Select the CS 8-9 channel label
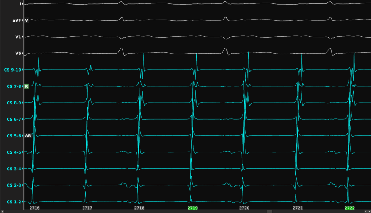Viewport: 371px width, 213px height. (13, 103)
